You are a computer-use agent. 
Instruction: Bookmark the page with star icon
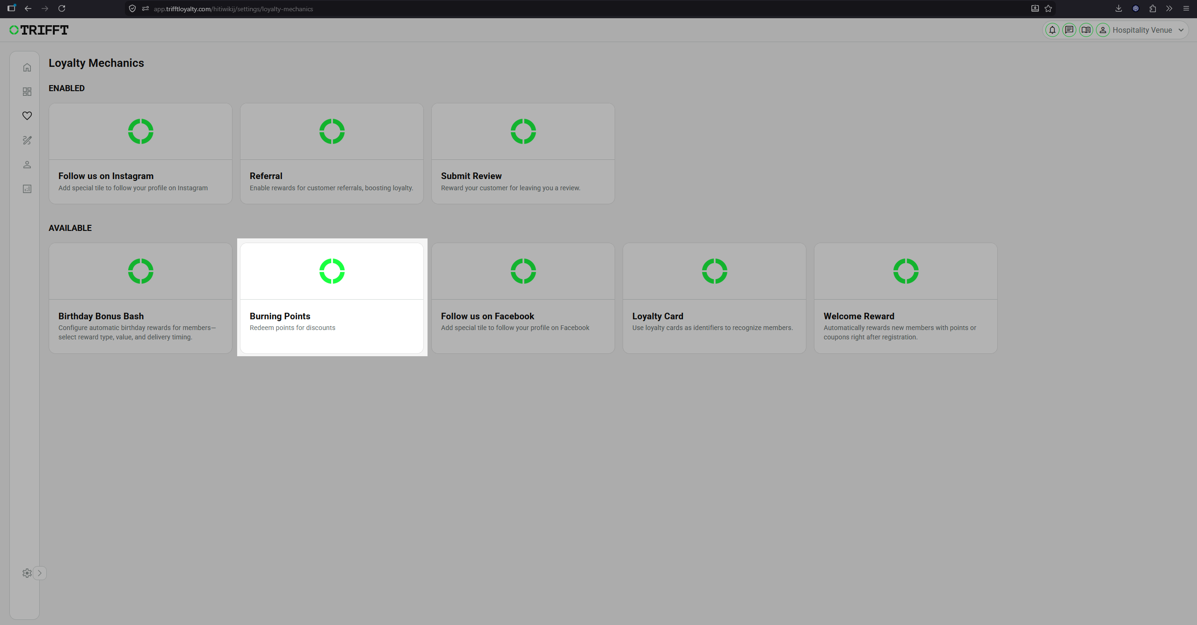[x=1048, y=8]
